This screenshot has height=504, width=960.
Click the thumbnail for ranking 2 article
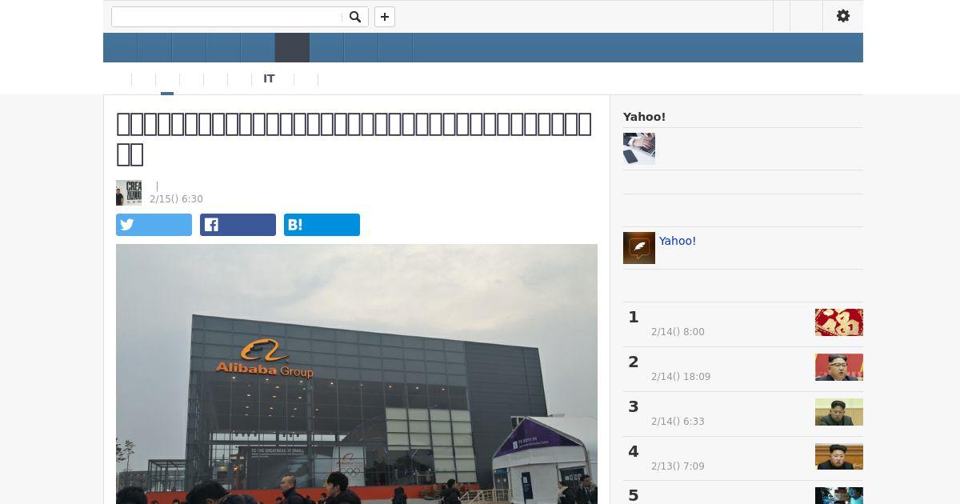[839, 367]
